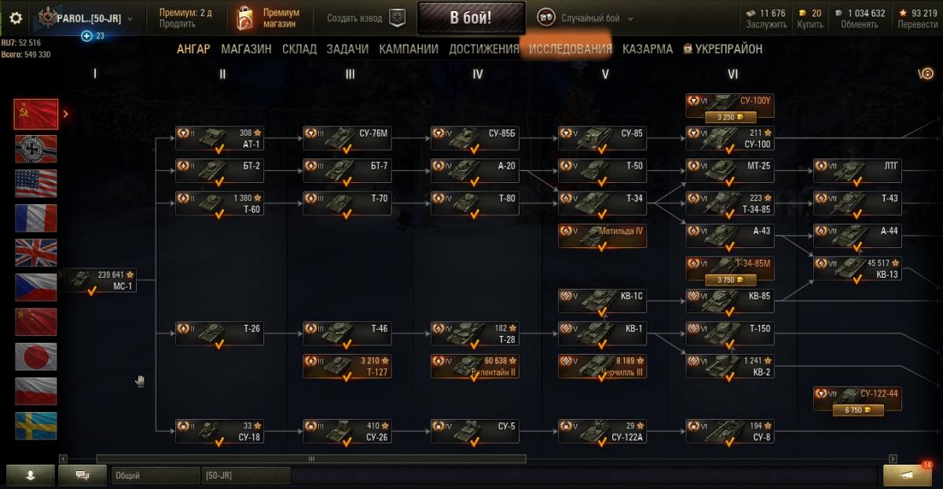Select the Japan nation flag
The image size is (943, 489).
click(x=36, y=356)
